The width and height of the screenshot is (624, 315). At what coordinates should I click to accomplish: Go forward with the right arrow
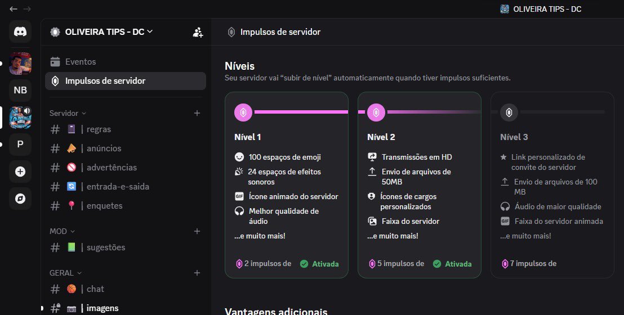tap(27, 9)
